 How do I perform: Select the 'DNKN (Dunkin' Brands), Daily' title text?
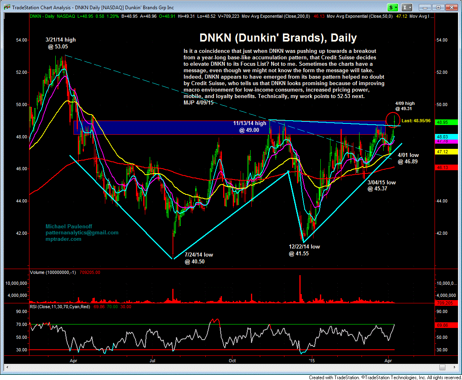pos(278,38)
